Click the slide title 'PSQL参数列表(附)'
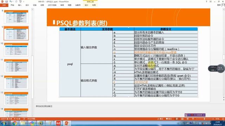The image size is (225, 126). pyautogui.click(x=82, y=23)
